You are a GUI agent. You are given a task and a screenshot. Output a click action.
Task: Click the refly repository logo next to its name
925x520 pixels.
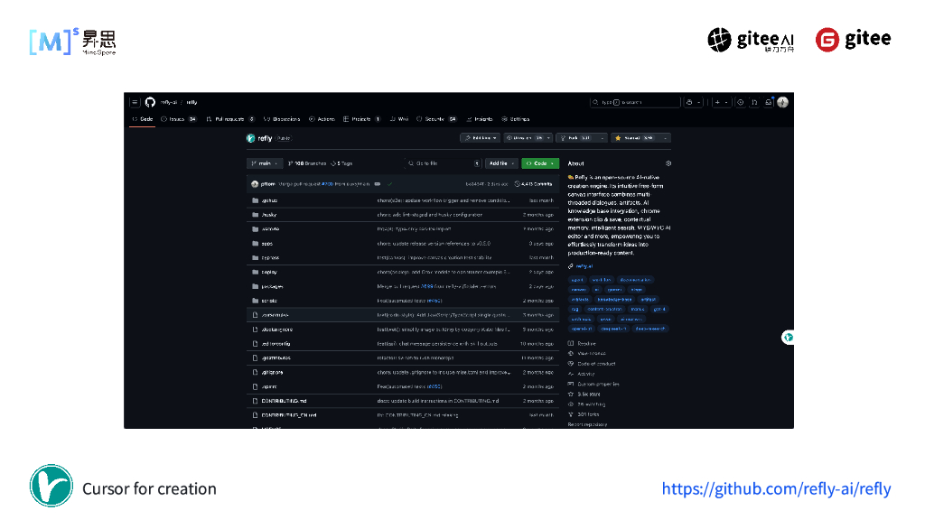(251, 138)
